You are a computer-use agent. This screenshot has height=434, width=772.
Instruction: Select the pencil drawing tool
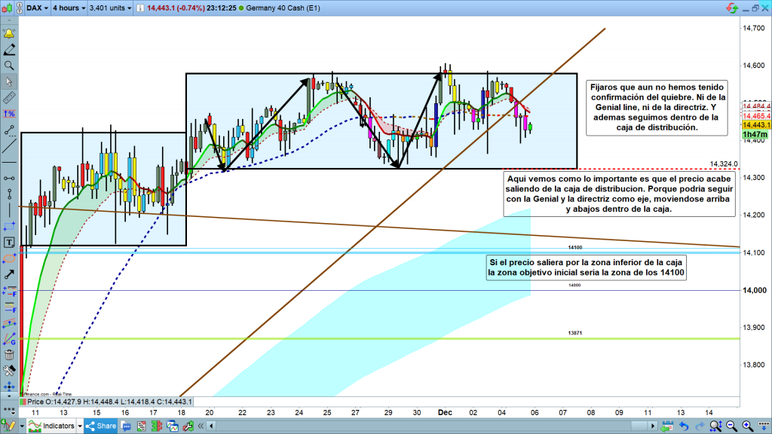tap(10, 50)
